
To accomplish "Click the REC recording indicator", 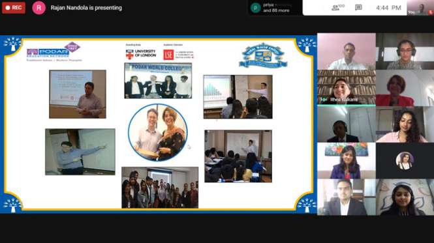I will [x=14, y=8].
